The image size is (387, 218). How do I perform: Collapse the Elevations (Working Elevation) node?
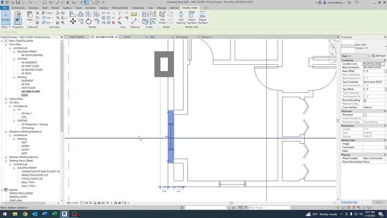(6, 132)
